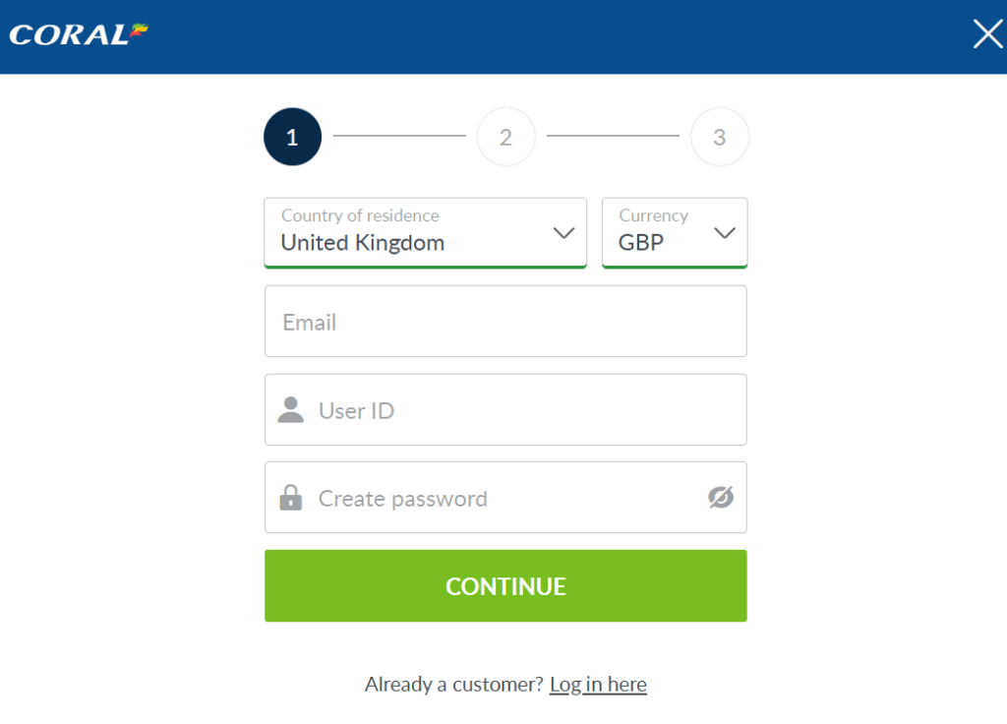Go to step 3 circle
Viewport: 1007px width, 724px height.
click(x=719, y=137)
